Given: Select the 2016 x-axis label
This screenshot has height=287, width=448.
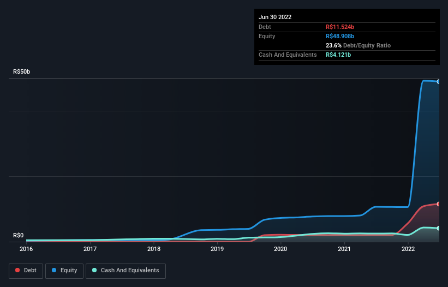Looking at the screenshot, I should (x=26, y=249).
